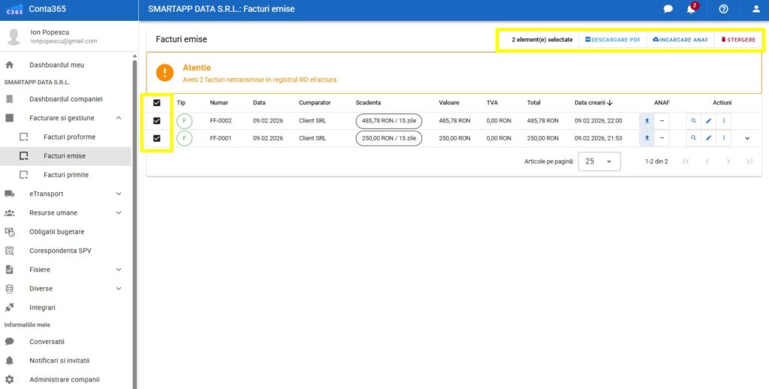Open the items per page dropdown
The image size is (769, 389).
(599, 161)
